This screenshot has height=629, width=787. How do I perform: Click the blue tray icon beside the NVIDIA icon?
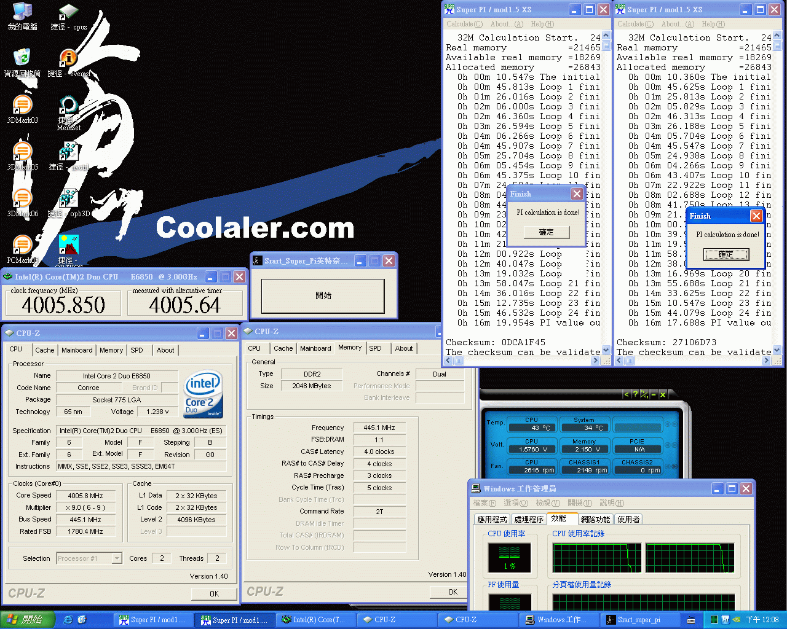click(726, 620)
